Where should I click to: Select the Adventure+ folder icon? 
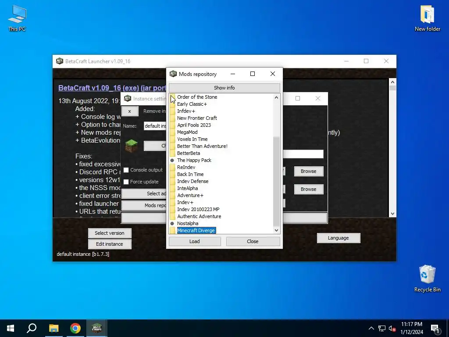click(x=172, y=195)
